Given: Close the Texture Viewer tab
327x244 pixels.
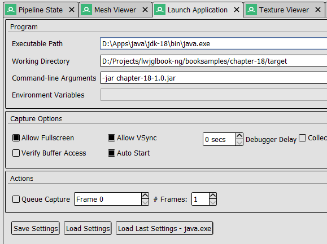Looking at the screenshot, I should tap(318, 10).
